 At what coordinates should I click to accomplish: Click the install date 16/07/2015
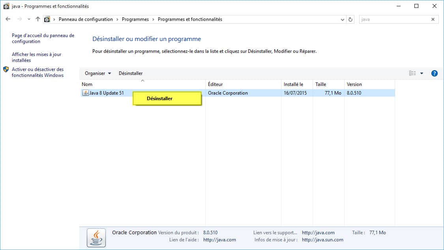(x=295, y=93)
